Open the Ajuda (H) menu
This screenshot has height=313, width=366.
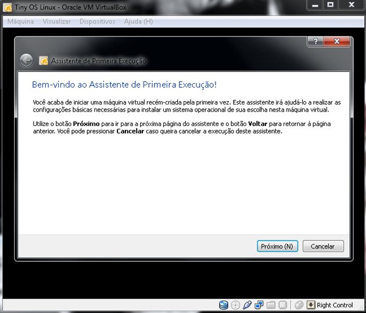click(138, 21)
